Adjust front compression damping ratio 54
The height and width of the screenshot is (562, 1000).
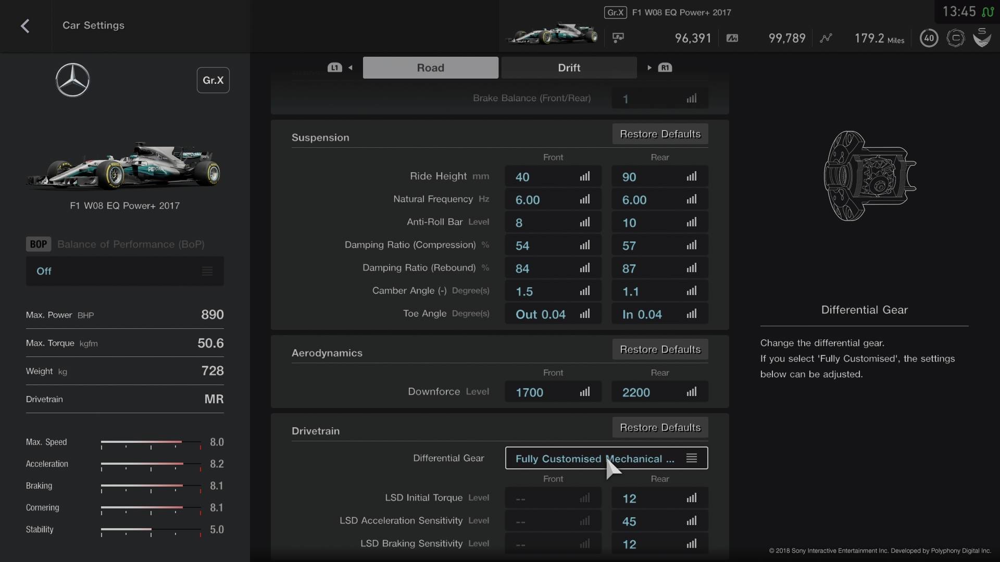pos(553,245)
